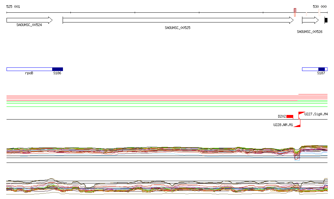
Task: Click the SAOUHSC_00526 gene arrow
Action: pyautogui.click(x=311, y=20)
